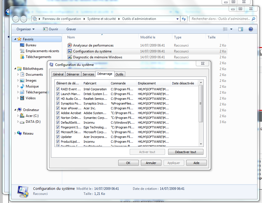Click the Aide button
This screenshot has height=203, width=262.
(196, 163)
